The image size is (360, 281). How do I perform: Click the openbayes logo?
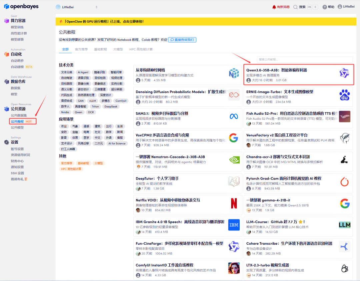tap(21, 6)
